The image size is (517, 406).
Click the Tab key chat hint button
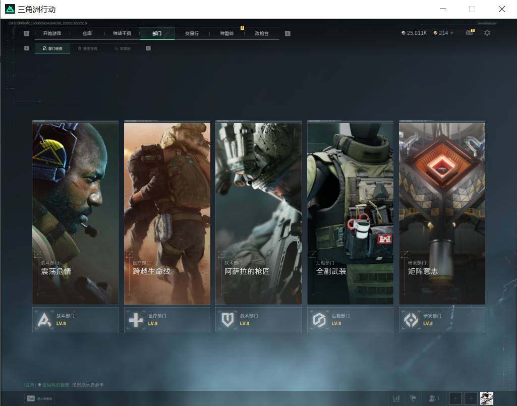coord(39,398)
